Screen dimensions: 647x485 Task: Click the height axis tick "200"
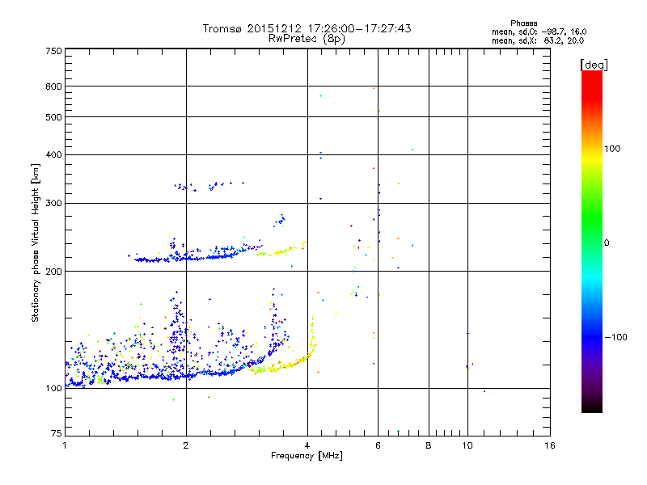(54, 271)
